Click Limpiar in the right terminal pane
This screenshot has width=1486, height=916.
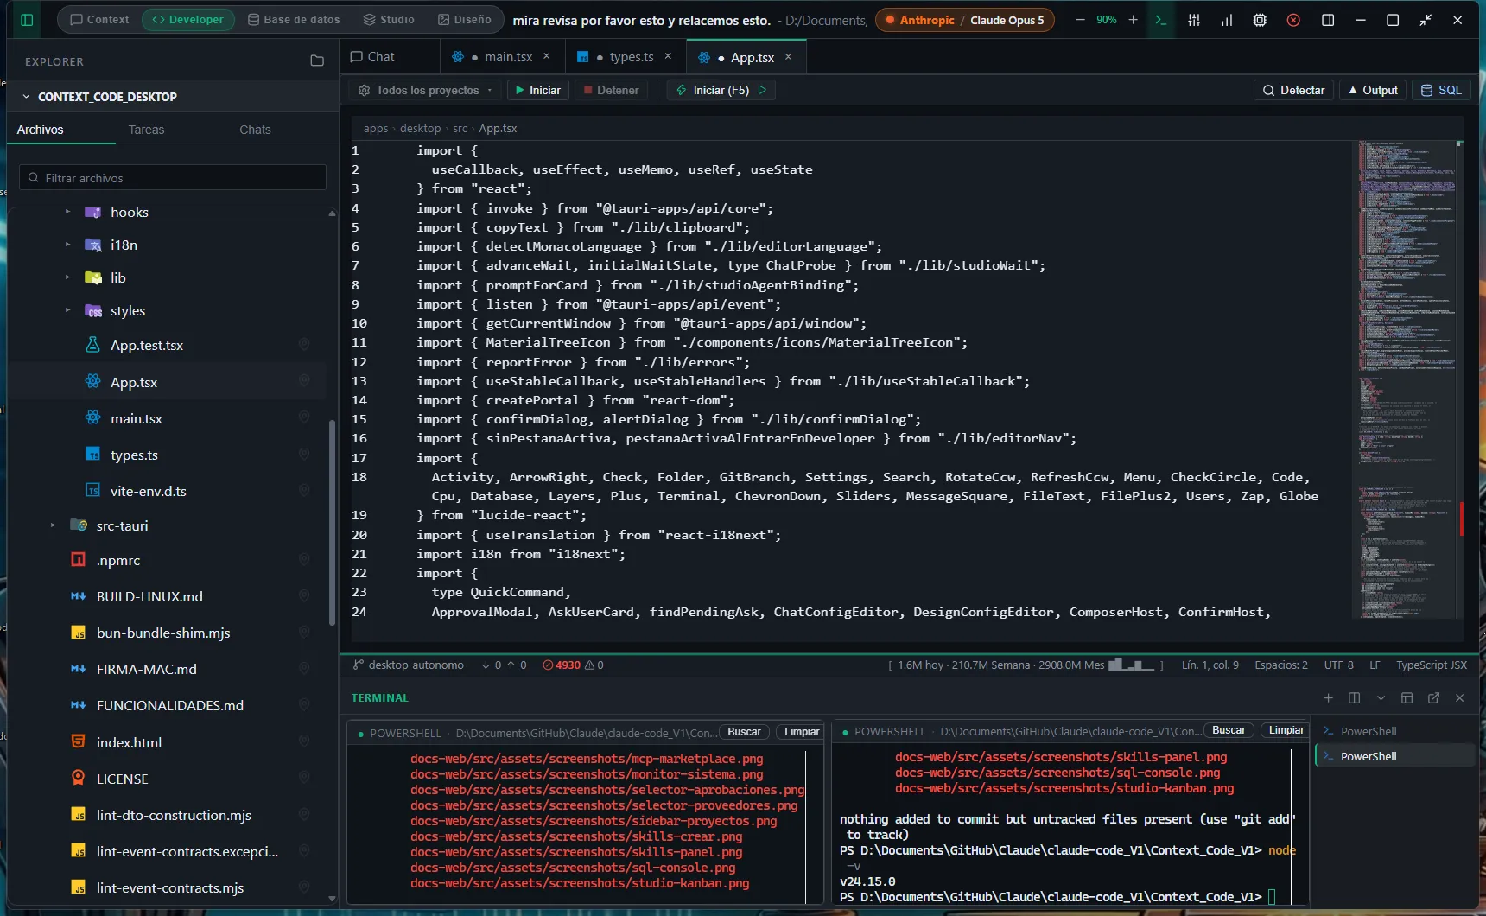(1286, 730)
